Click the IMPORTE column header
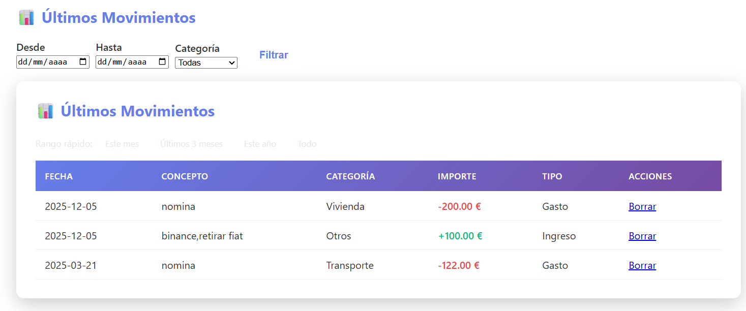746x311 pixels. [x=456, y=176]
